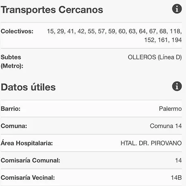
Task: Select the Comisaría Comunal value 14
Action: point(179,160)
